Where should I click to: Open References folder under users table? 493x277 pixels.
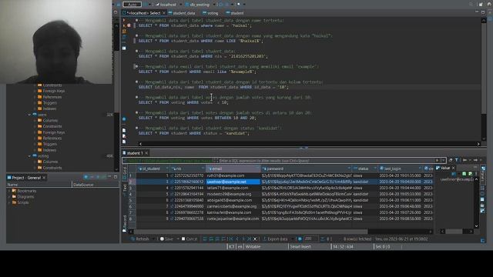pyautogui.click(x=49, y=138)
